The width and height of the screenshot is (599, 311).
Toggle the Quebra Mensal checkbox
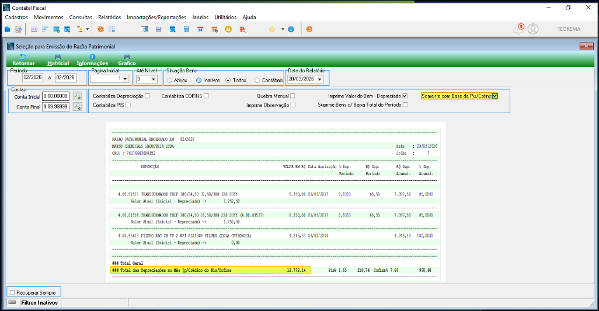click(293, 96)
